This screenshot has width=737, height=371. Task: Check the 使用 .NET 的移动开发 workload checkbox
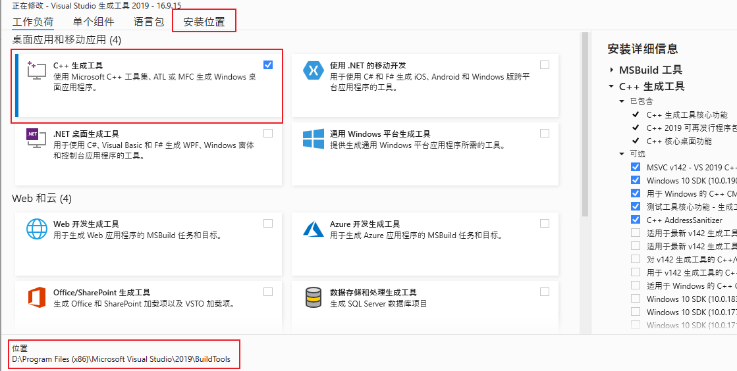(545, 65)
